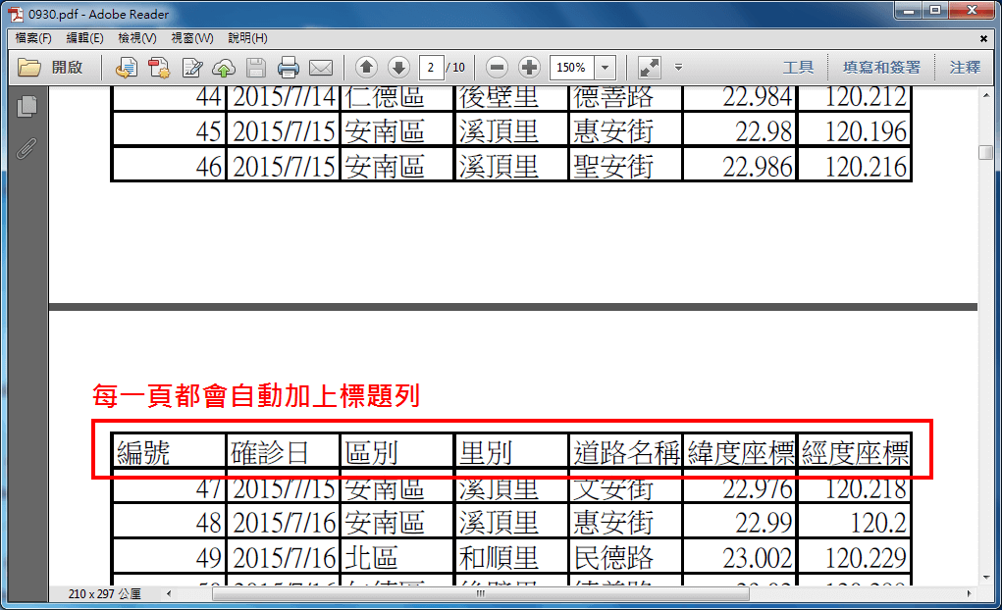The image size is (1002, 610).
Task: Click the Open file folder icon
Action: click(x=28, y=68)
